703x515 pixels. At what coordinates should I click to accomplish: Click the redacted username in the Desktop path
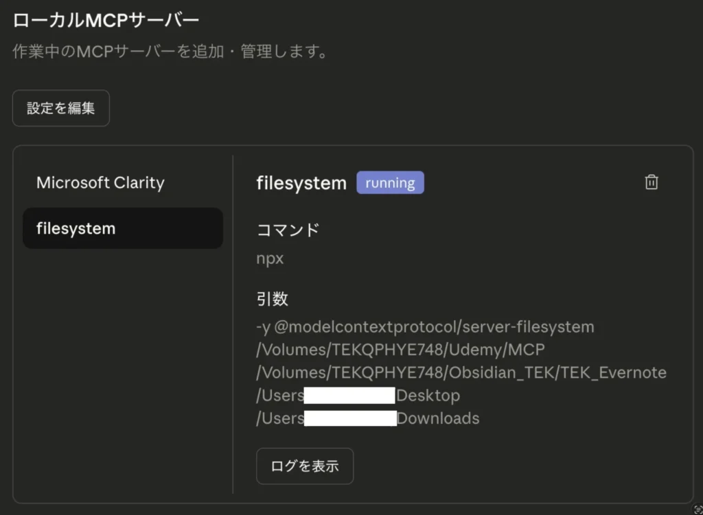349,396
